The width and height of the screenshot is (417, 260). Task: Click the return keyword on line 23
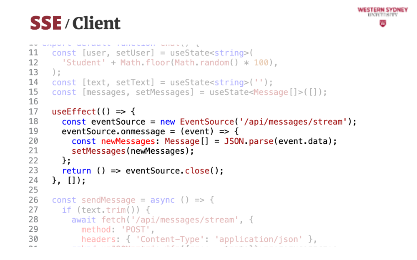coord(76,171)
